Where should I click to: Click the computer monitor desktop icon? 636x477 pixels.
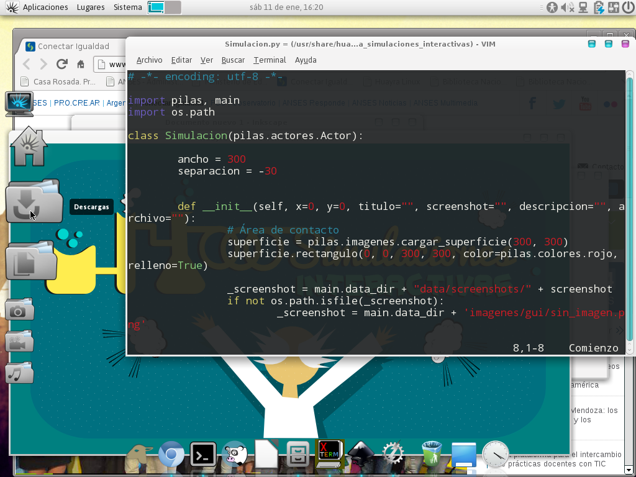pyautogui.click(x=19, y=104)
